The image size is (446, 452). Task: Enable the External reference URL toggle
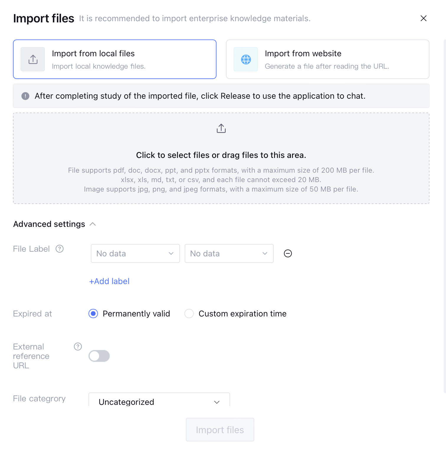click(x=99, y=356)
